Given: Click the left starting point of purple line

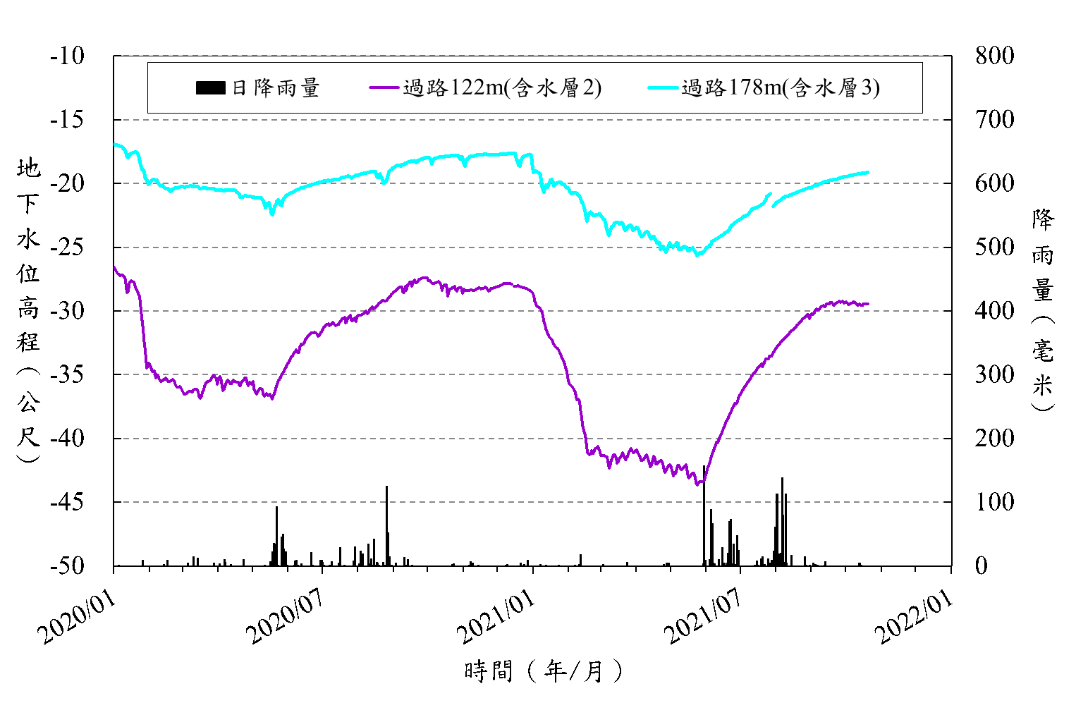Looking at the screenshot, I should 115,267.
